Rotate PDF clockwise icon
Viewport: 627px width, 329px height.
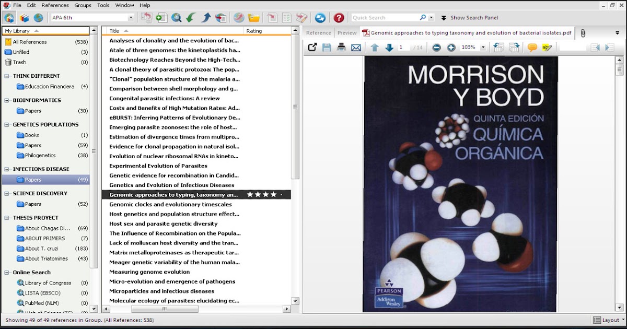tap(514, 47)
